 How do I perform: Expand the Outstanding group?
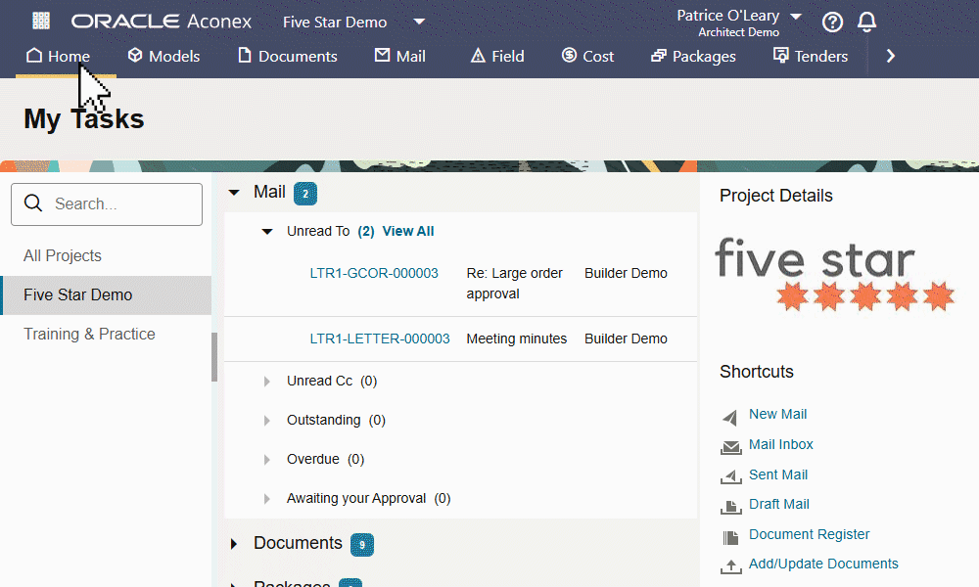[x=266, y=421]
